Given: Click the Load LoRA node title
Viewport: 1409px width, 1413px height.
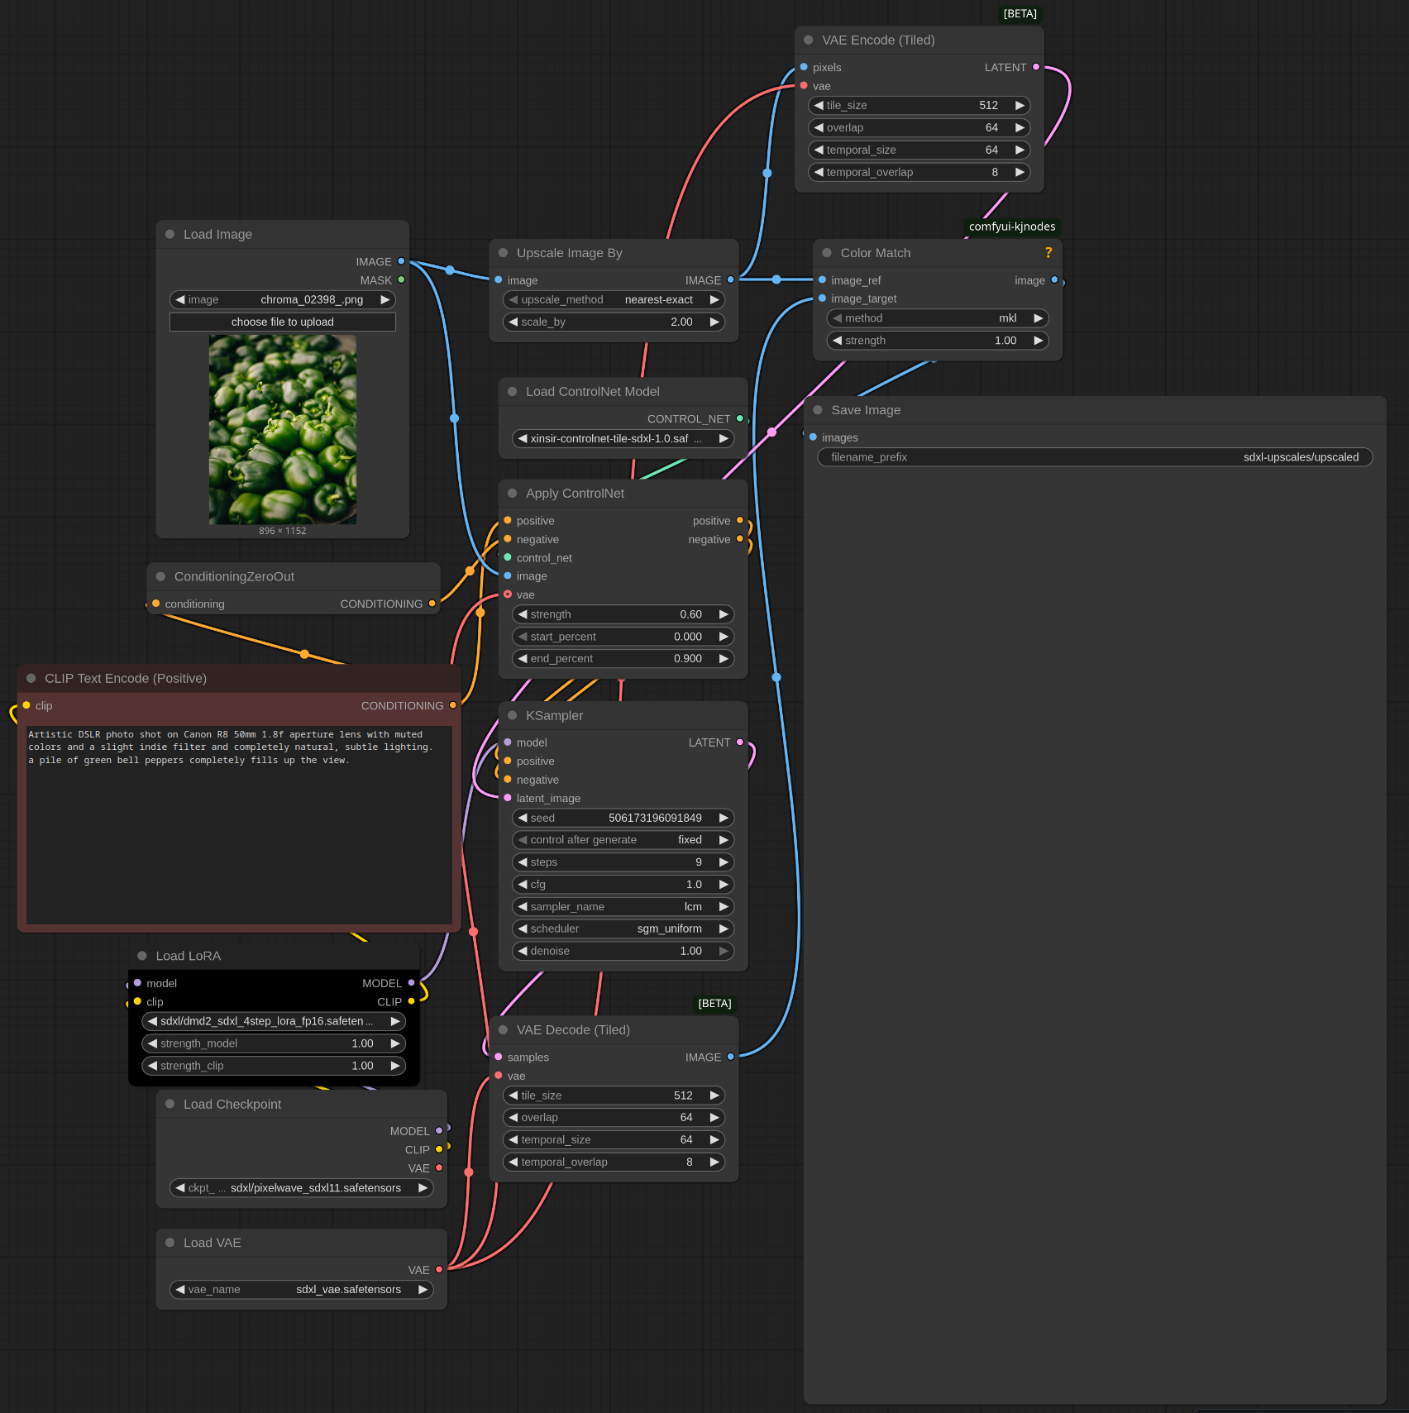Looking at the screenshot, I should (189, 956).
